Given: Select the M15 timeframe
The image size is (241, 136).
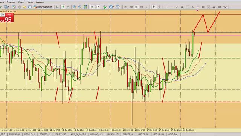Looking at the screenshot, I should (x=131, y=7).
